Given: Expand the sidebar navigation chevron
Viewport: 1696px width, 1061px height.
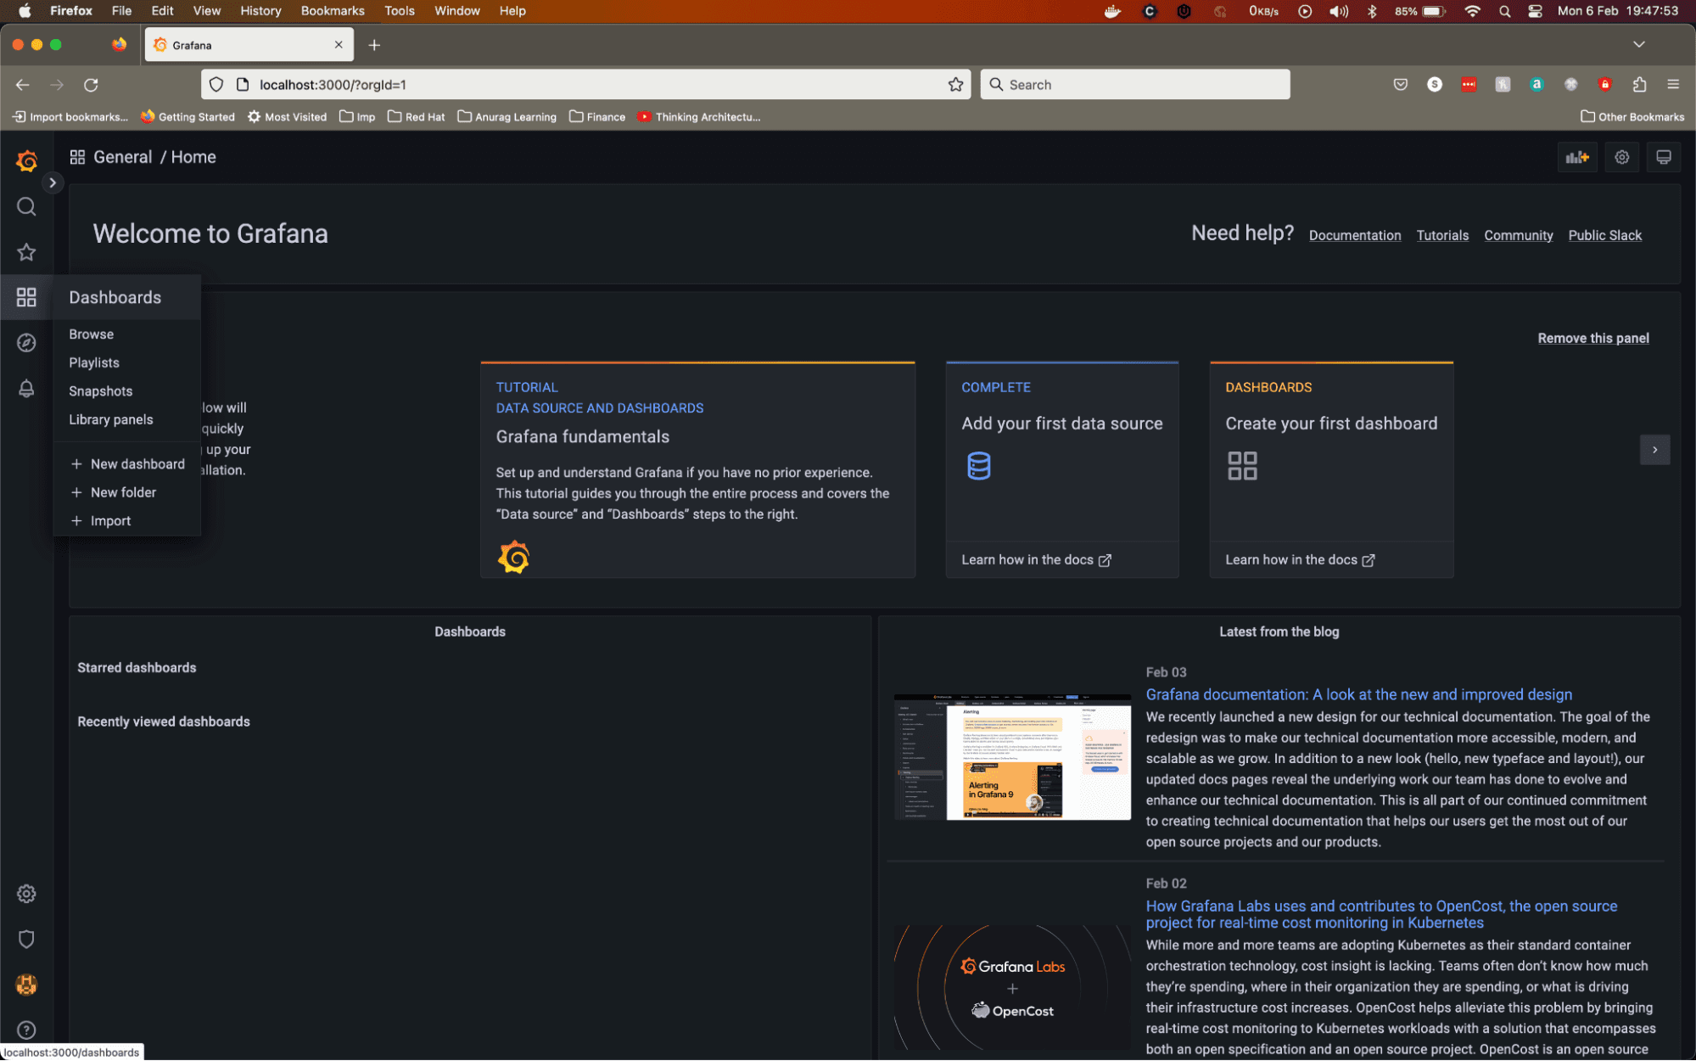Looking at the screenshot, I should [x=53, y=182].
